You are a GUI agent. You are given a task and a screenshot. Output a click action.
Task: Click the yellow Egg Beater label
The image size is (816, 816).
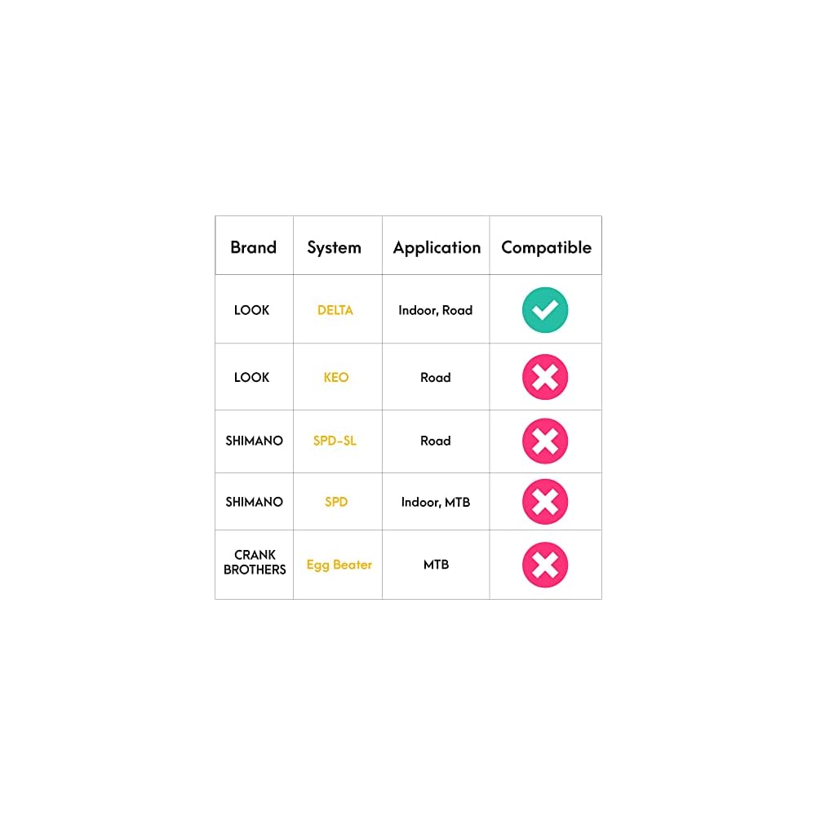click(x=339, y=565)
